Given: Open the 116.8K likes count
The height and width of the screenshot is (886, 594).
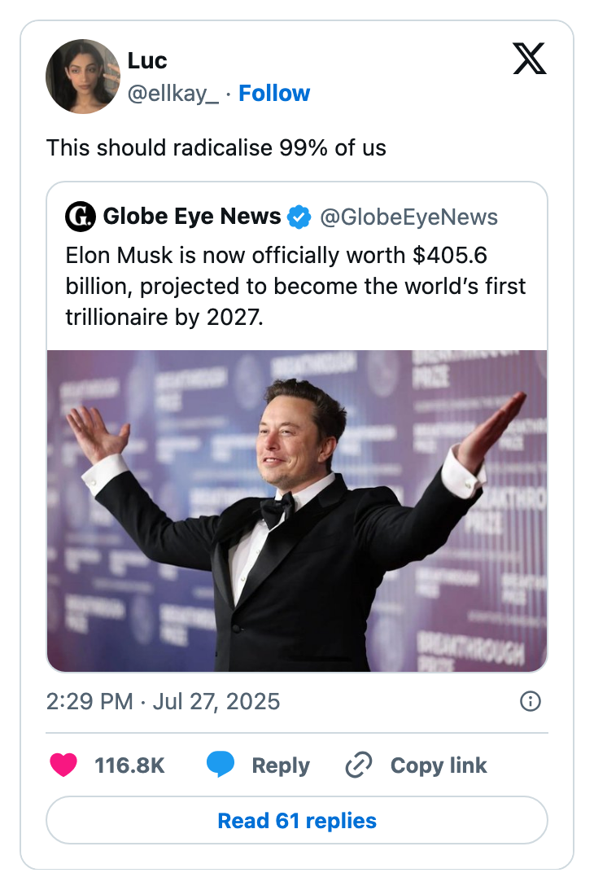Looking at the screenshot, I should 130,765.
